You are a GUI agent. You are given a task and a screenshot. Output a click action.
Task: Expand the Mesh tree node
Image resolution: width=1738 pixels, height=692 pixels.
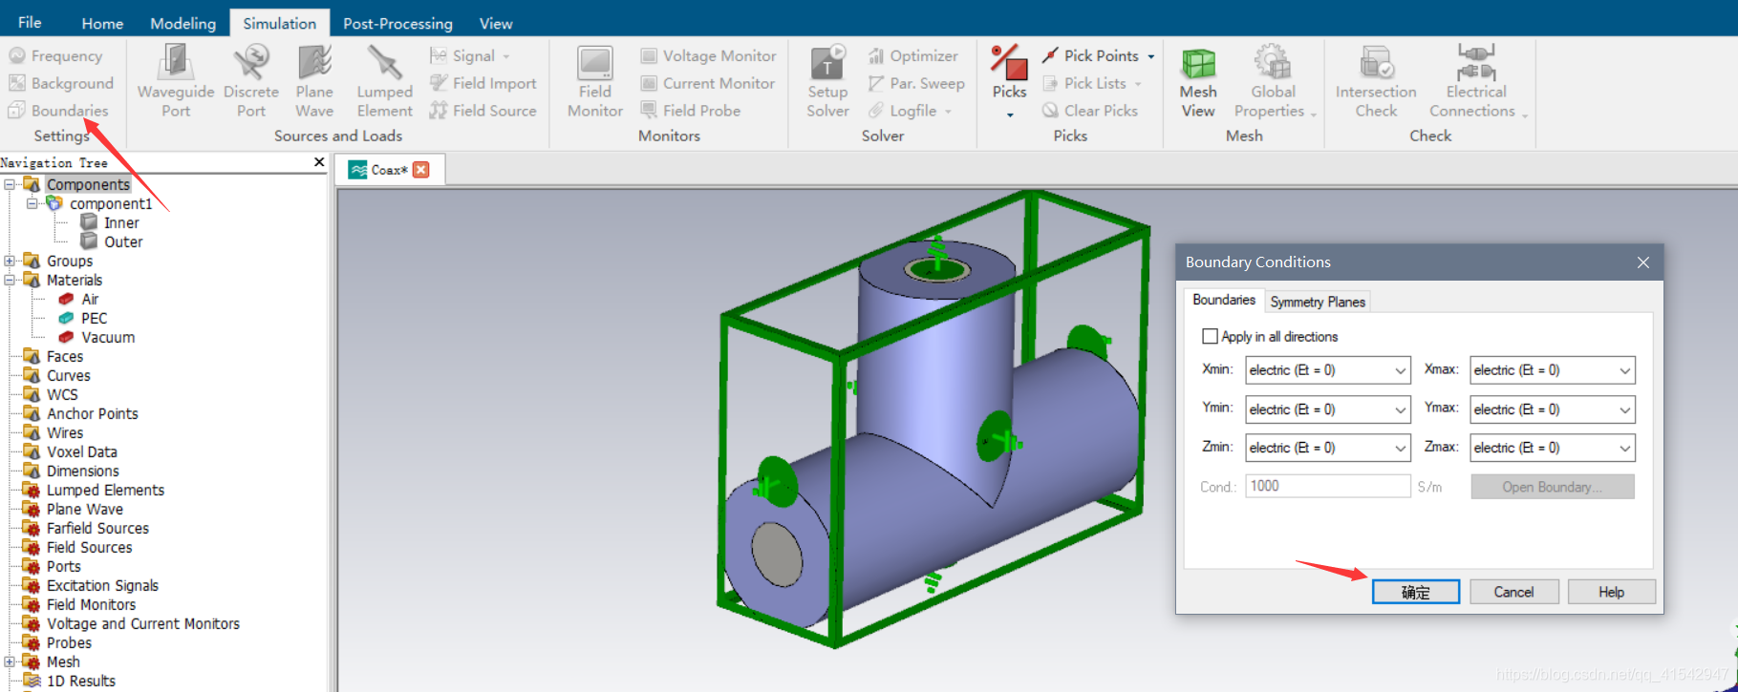[10, 661]
